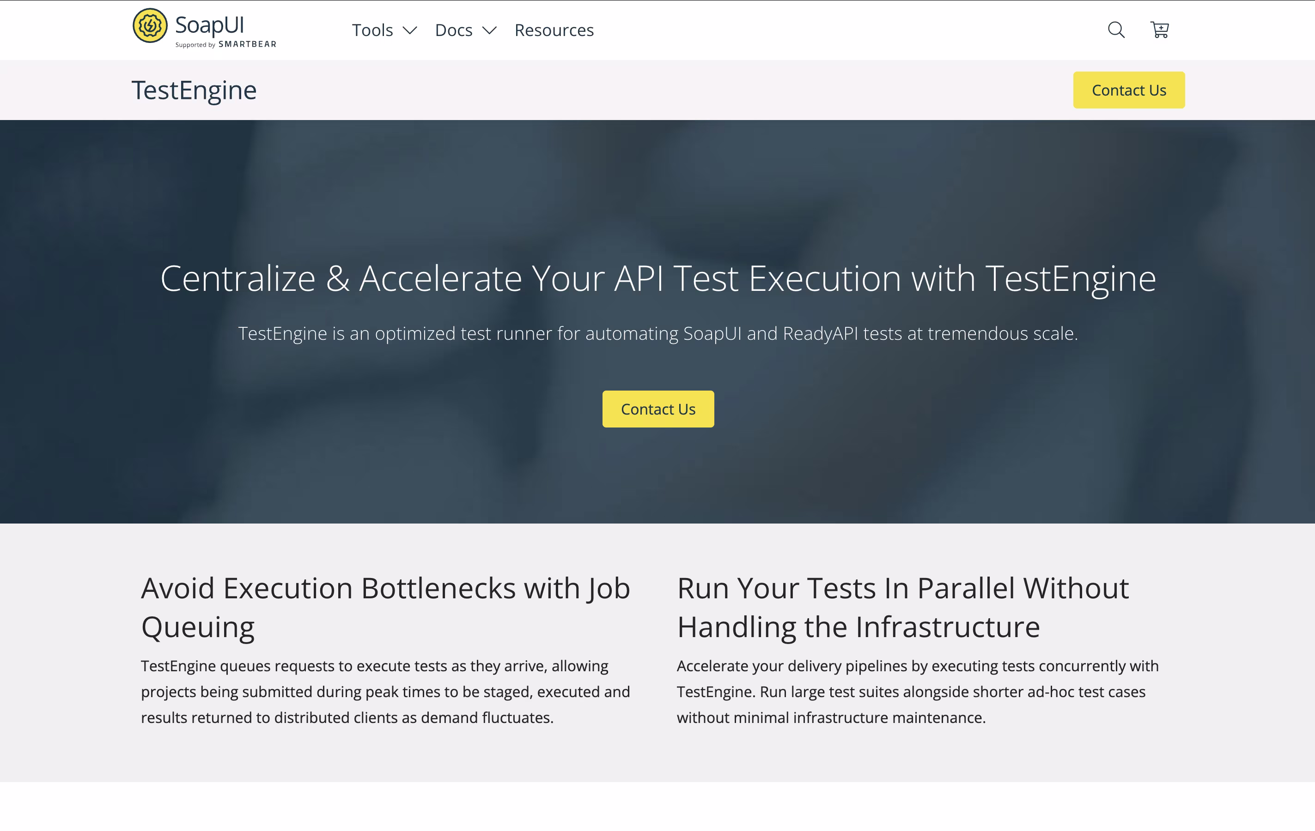Select the Avoid Execution Bottlenecks heading
Viewport: 1315px width, 831px height.
pos(385,607)
